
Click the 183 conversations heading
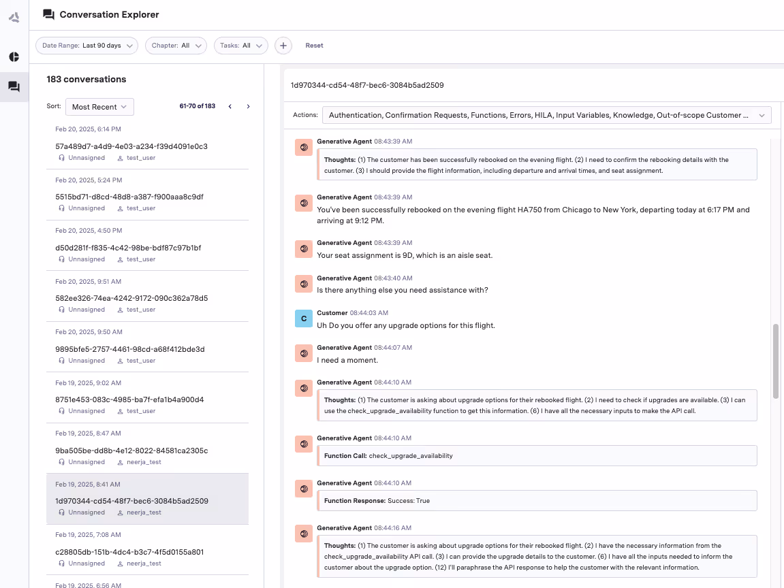[87, 80]
